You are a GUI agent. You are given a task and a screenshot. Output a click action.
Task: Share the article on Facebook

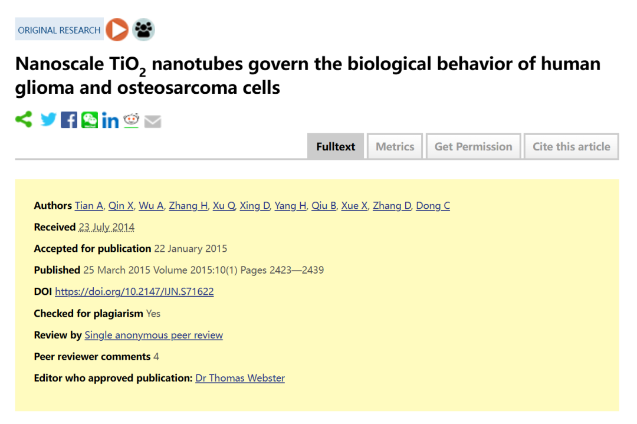[x=69, y=120]
